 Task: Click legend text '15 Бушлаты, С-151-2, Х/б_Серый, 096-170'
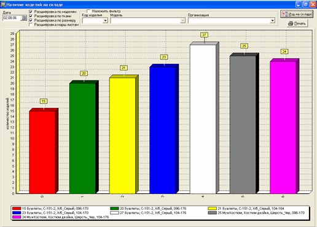(x=55, y=209)
